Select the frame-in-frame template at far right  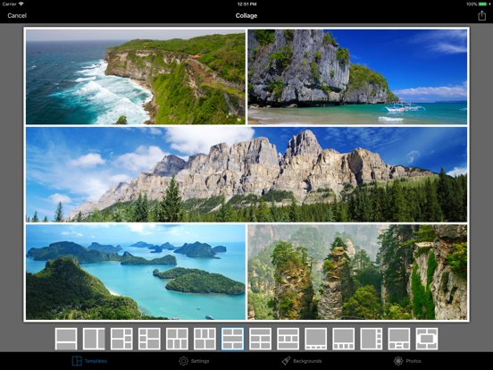pos(427,339)
